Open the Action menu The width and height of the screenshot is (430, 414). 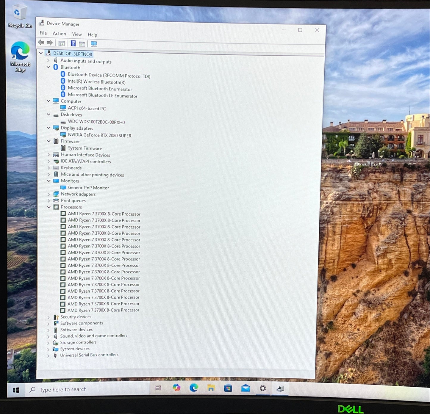59,34
